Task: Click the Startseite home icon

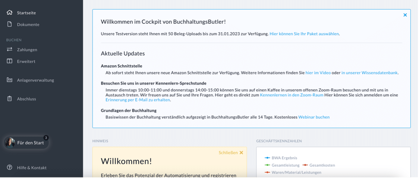Action: 10,13
